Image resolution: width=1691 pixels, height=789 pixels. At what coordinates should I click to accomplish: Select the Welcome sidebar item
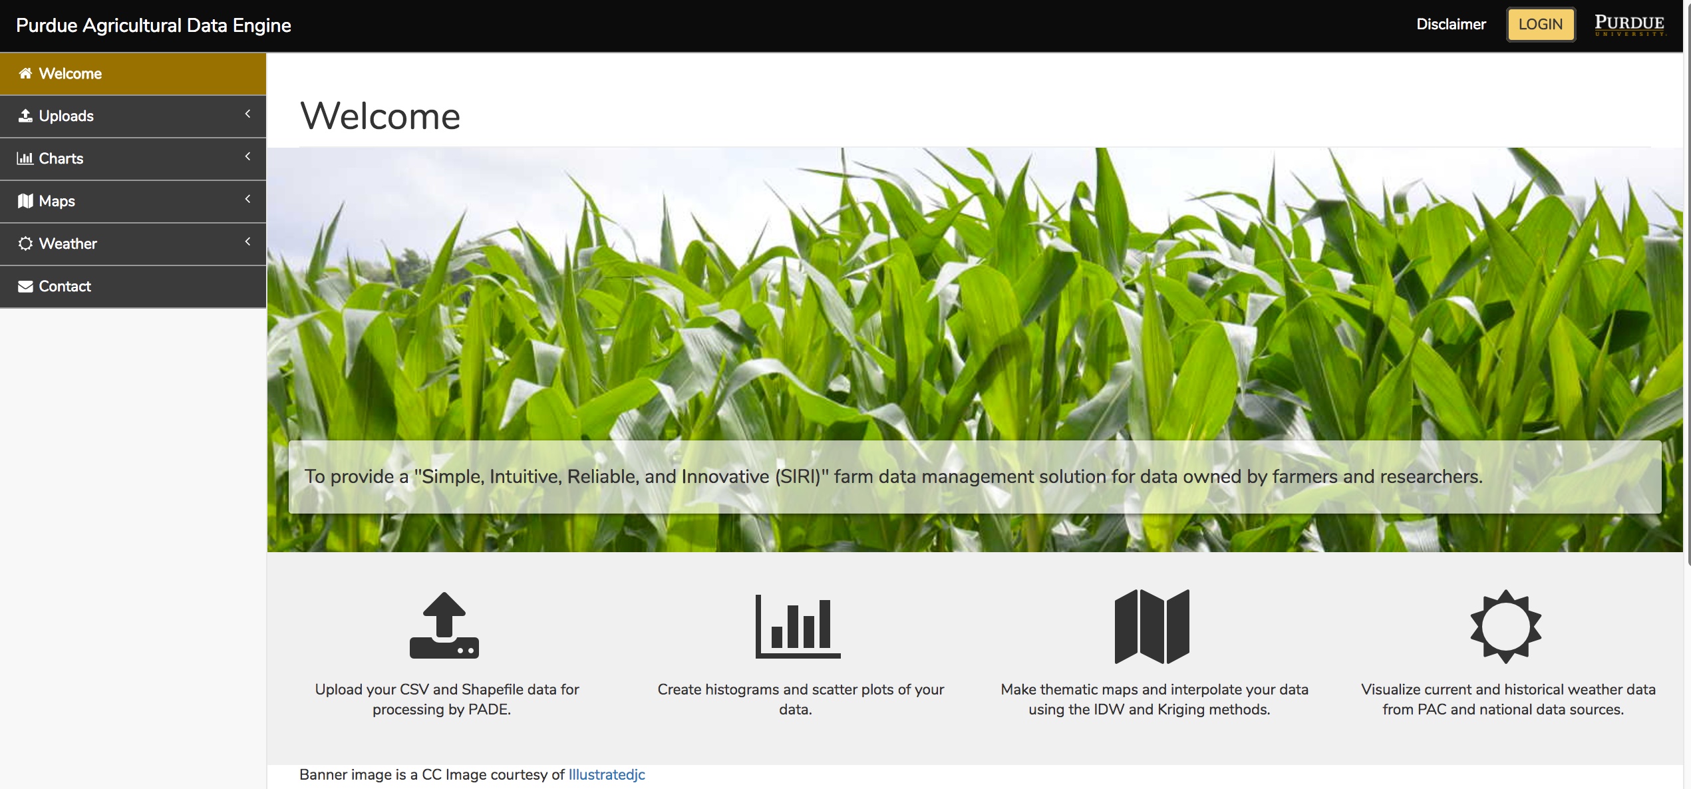(x=133, y=74)
